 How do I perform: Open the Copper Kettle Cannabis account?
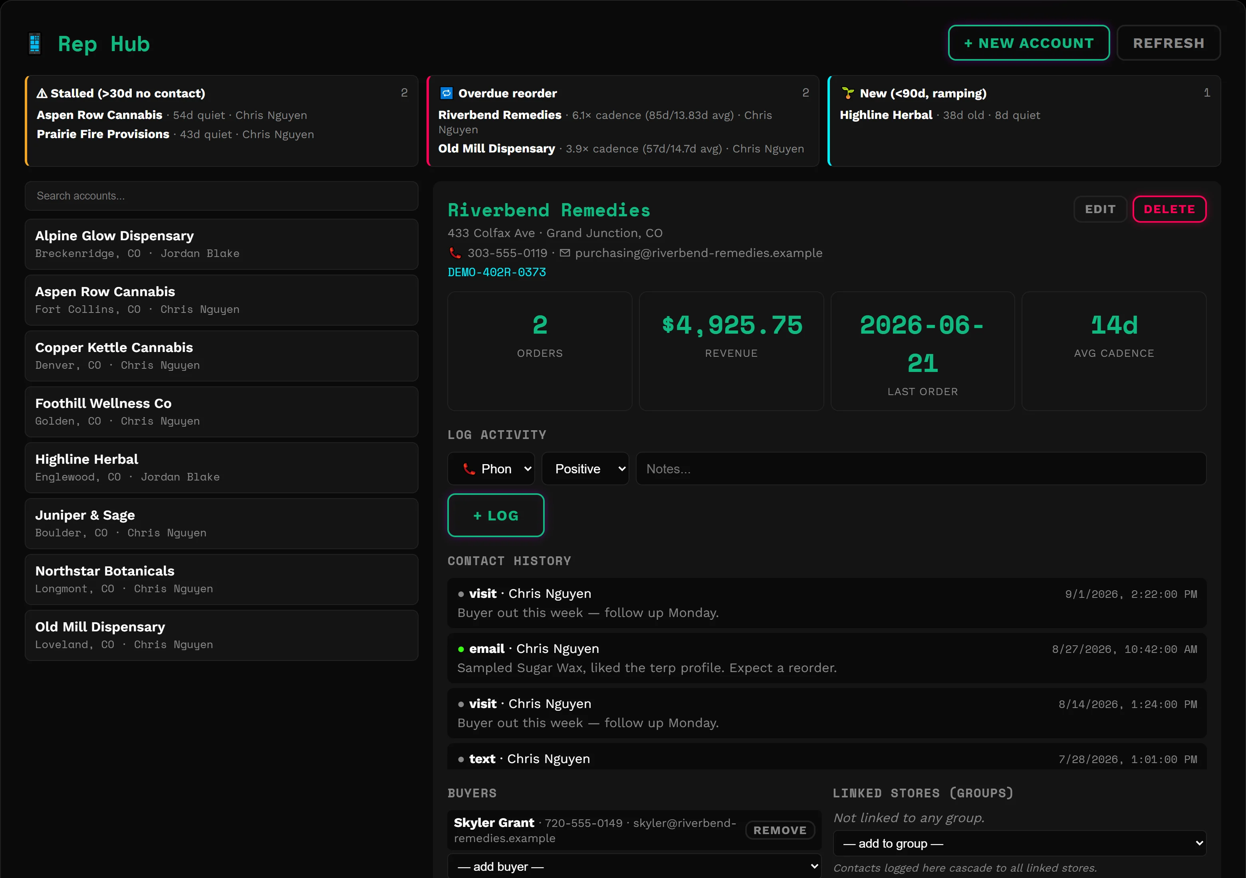pyautogui.click(x=221, y=356)
